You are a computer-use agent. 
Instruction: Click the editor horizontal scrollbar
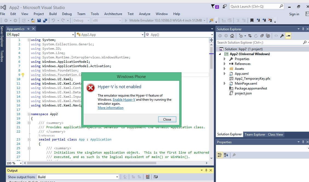point(109,163)
